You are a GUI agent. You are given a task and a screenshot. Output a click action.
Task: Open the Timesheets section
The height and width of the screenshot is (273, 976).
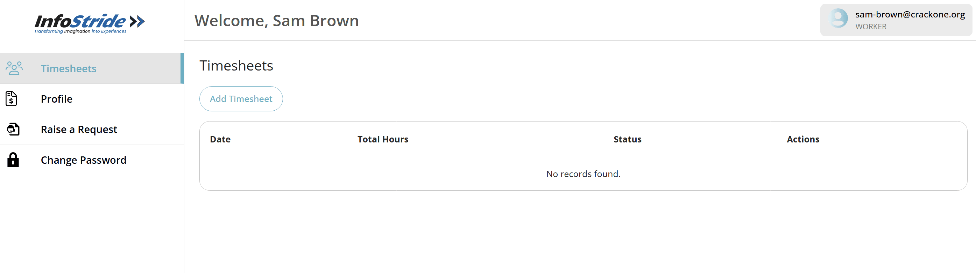68,68
